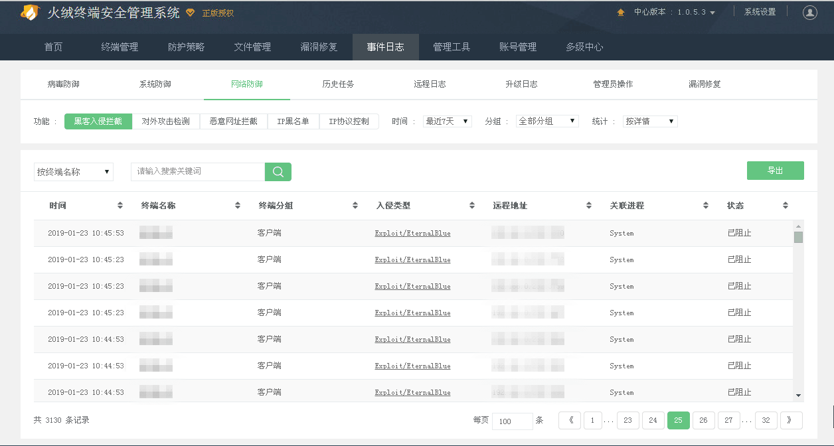Viewport: 834px width, 446px height.
Task: Sort by 终端分组 column arrows
Action: pyautogui.click(x=355, y=206)
